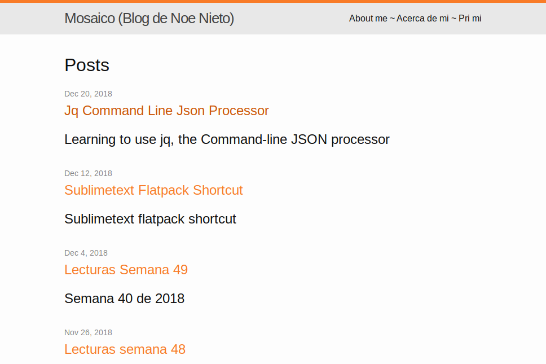The width and height of the screenshot is (546, 364).
Task: Click the 'Semana 40 de 2018' excerpt
Action: 124,299
